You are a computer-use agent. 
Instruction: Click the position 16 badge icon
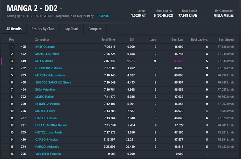click(12, 154)
